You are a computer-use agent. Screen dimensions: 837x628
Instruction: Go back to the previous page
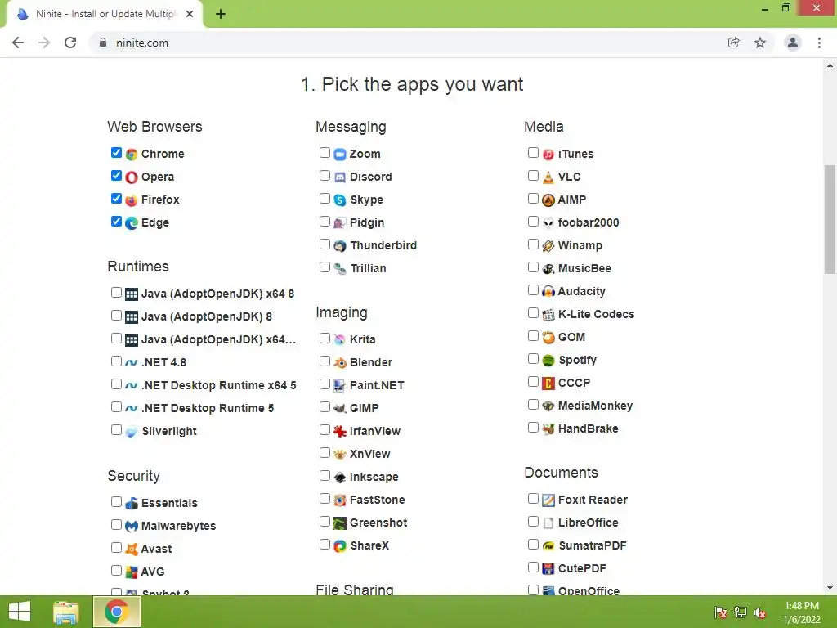pyautogui.click(x=18, y=43)
